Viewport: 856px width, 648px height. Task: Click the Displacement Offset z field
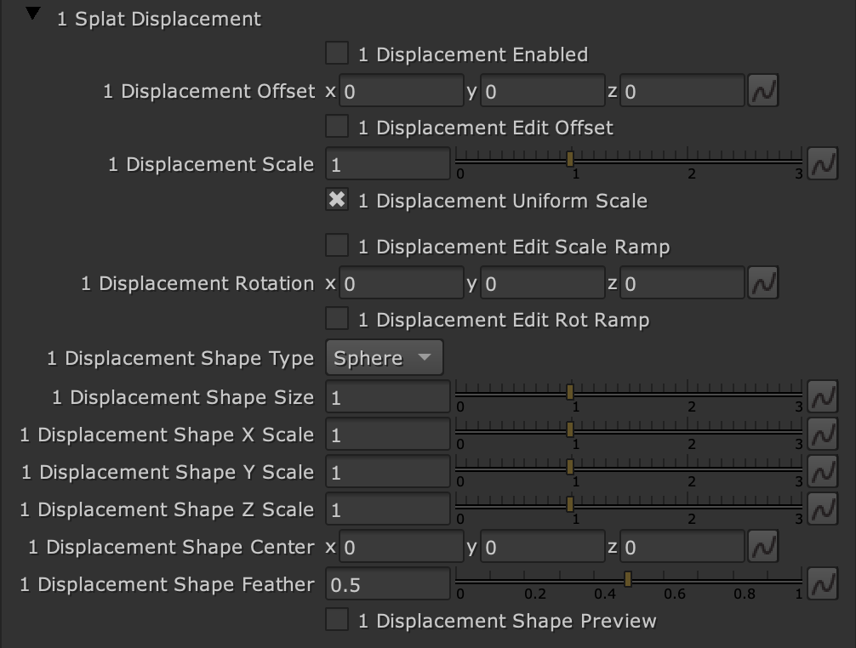[682, 91]
